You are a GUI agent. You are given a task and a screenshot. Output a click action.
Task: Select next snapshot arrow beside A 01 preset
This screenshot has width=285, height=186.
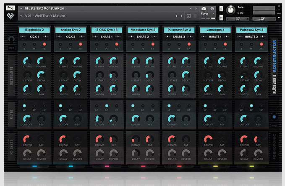point(181,16)
